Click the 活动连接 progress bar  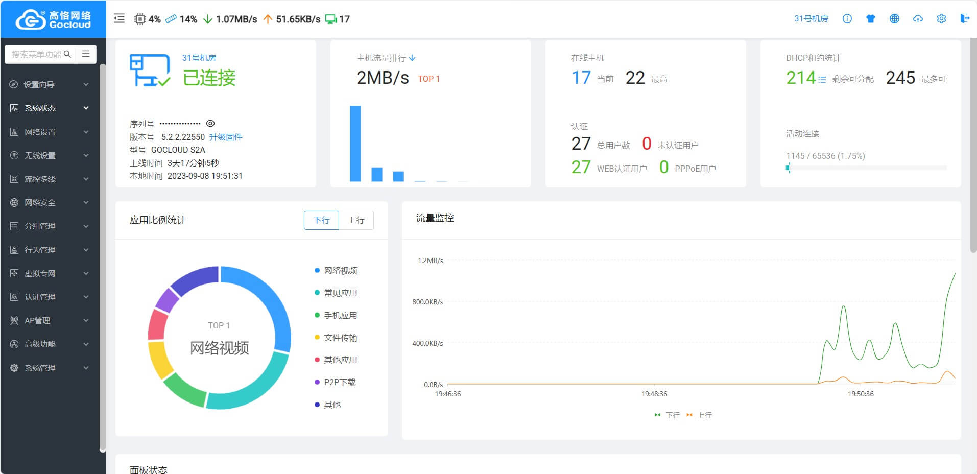pos(866,168)
